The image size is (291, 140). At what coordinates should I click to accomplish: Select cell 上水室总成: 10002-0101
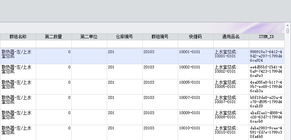(x=231, y=72)
